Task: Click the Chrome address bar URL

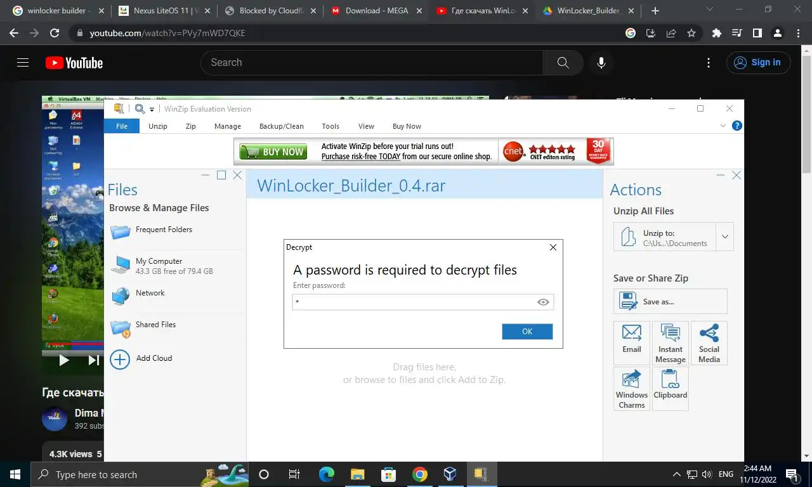Action: pyautogui.click(x=167, y=33)
